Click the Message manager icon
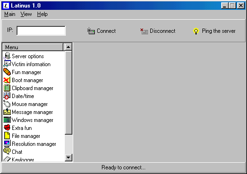This screenshot has height=174, width=247. coord(7,112)
